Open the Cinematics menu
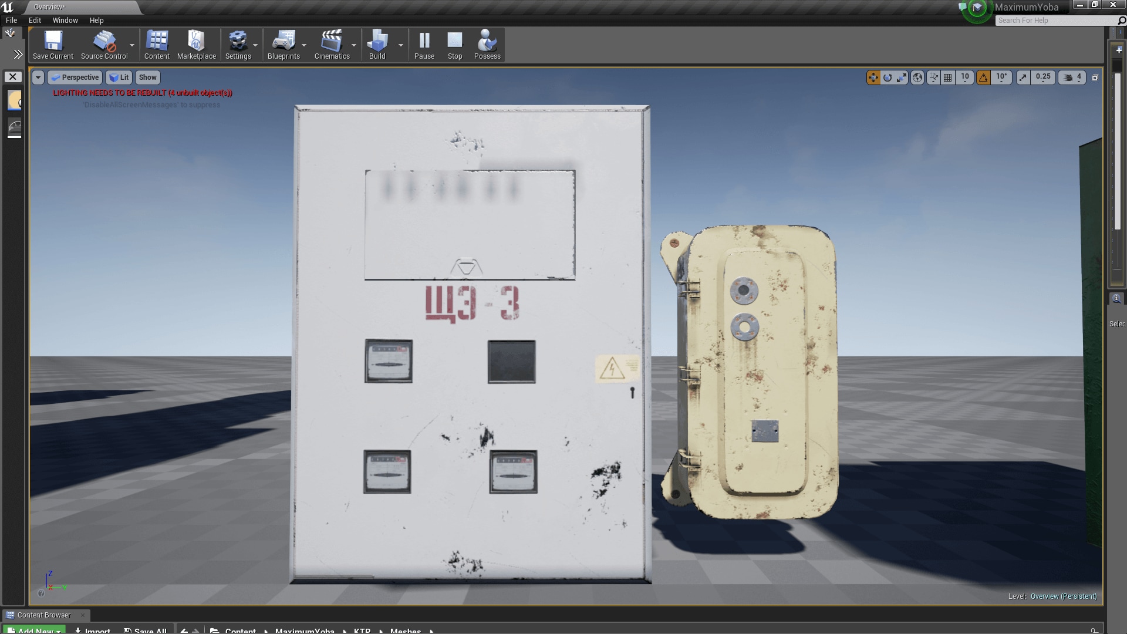Image resolution: width=1127 pixels, height=634 pixels. point(332,44)
